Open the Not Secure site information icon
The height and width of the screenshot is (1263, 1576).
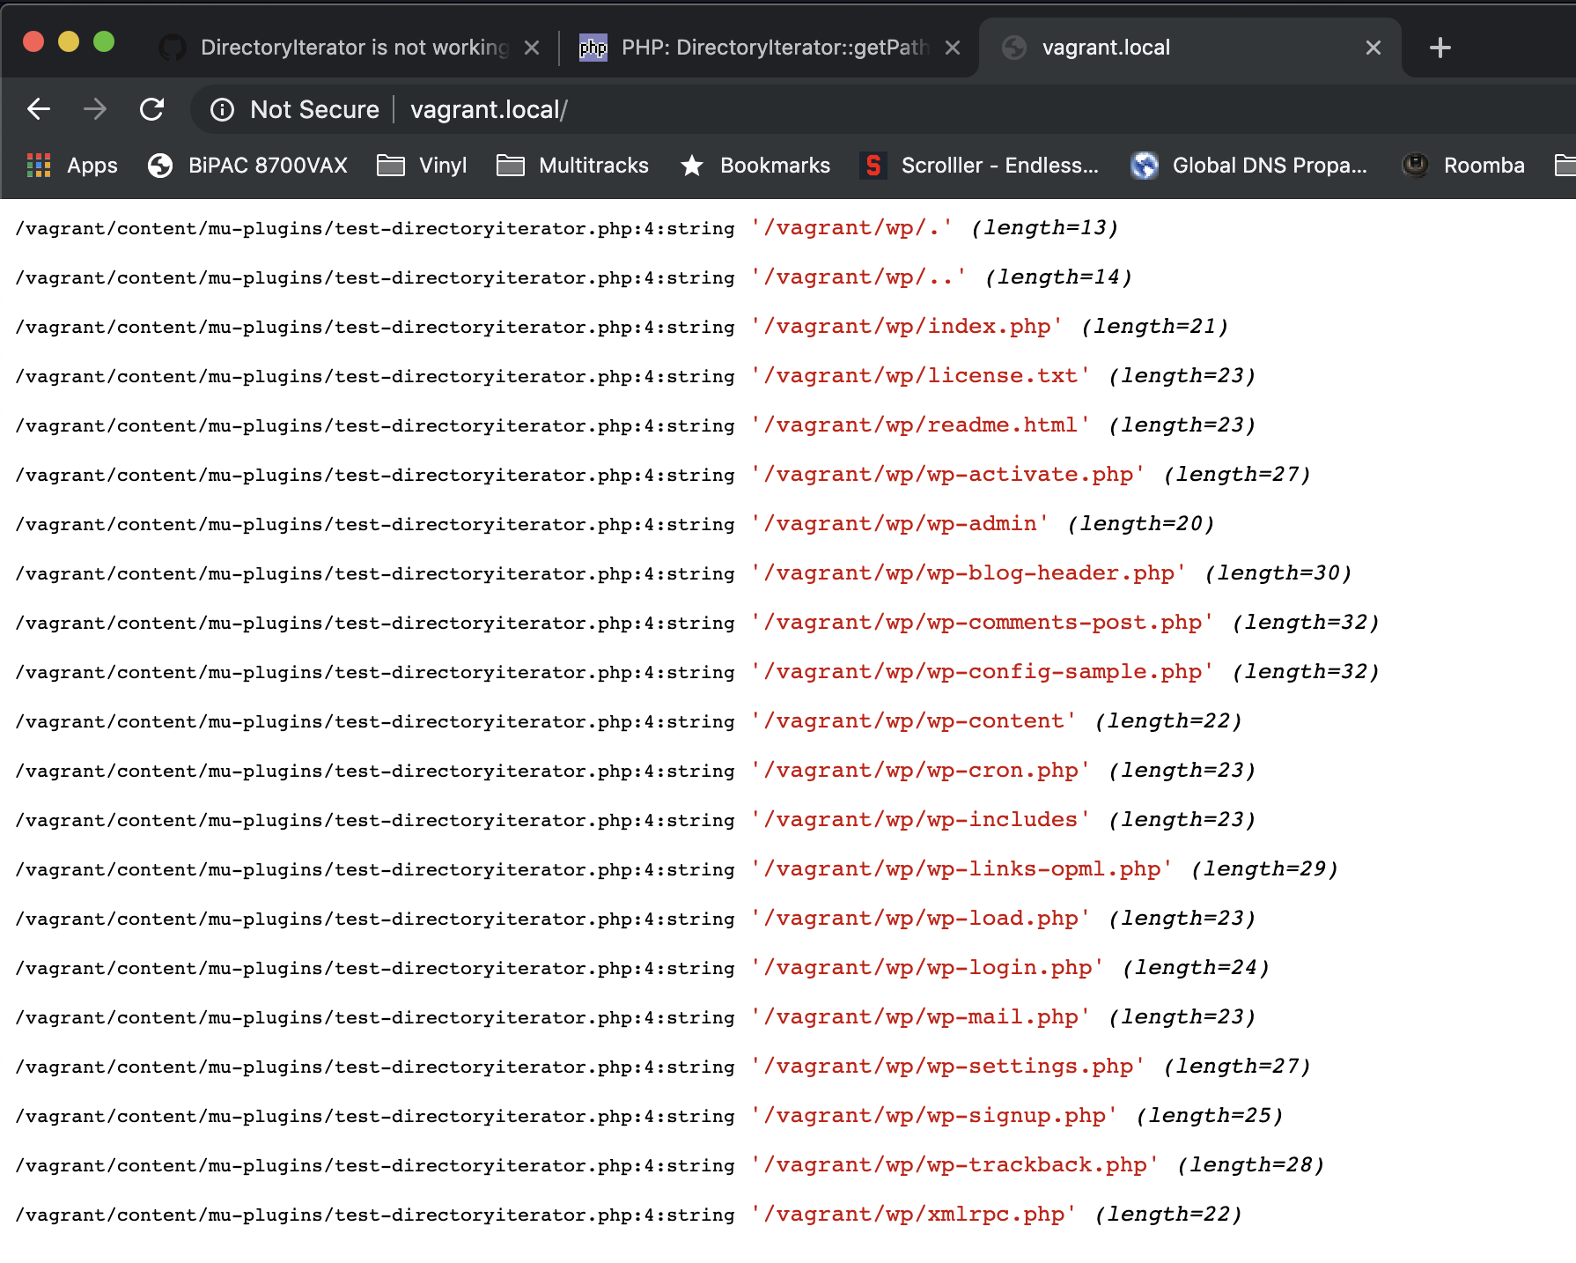coord(222,109)
